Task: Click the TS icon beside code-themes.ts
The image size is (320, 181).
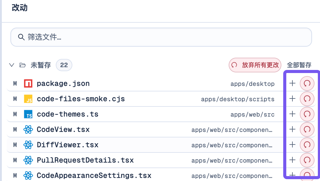Action: (28, 114)
